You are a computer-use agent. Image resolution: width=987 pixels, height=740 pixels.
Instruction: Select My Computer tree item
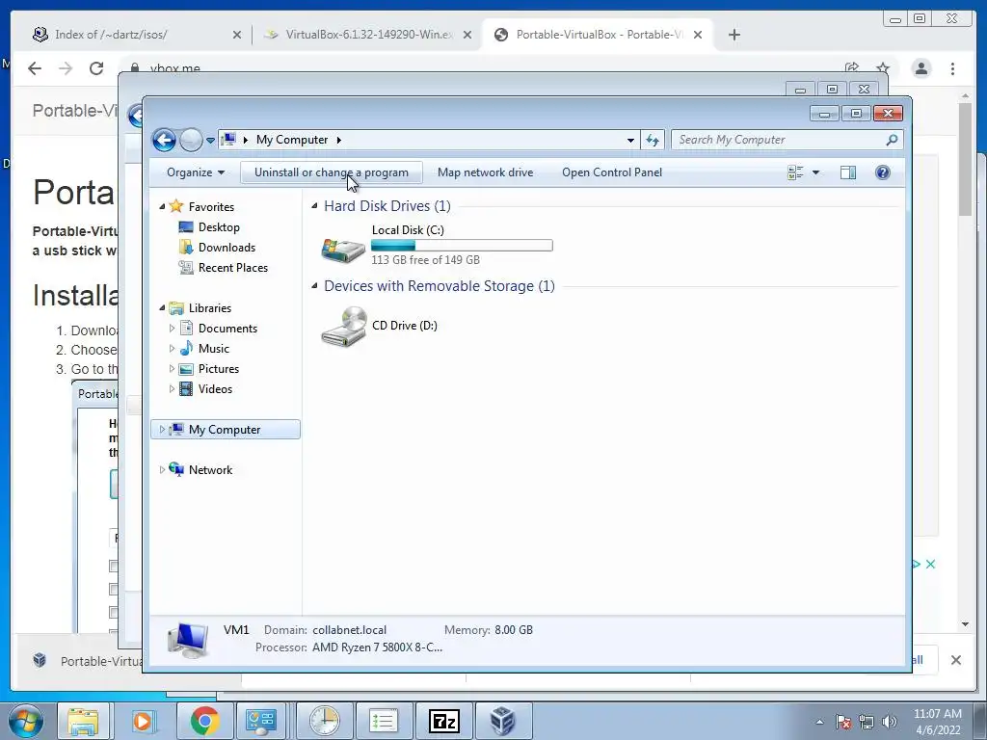(226, 429)
